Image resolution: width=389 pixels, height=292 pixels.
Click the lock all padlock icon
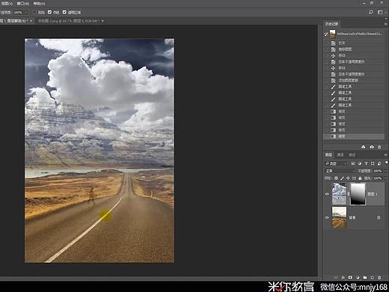point(360,178)
